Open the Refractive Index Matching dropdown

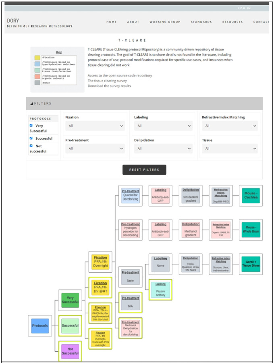[x=229, y=126]
